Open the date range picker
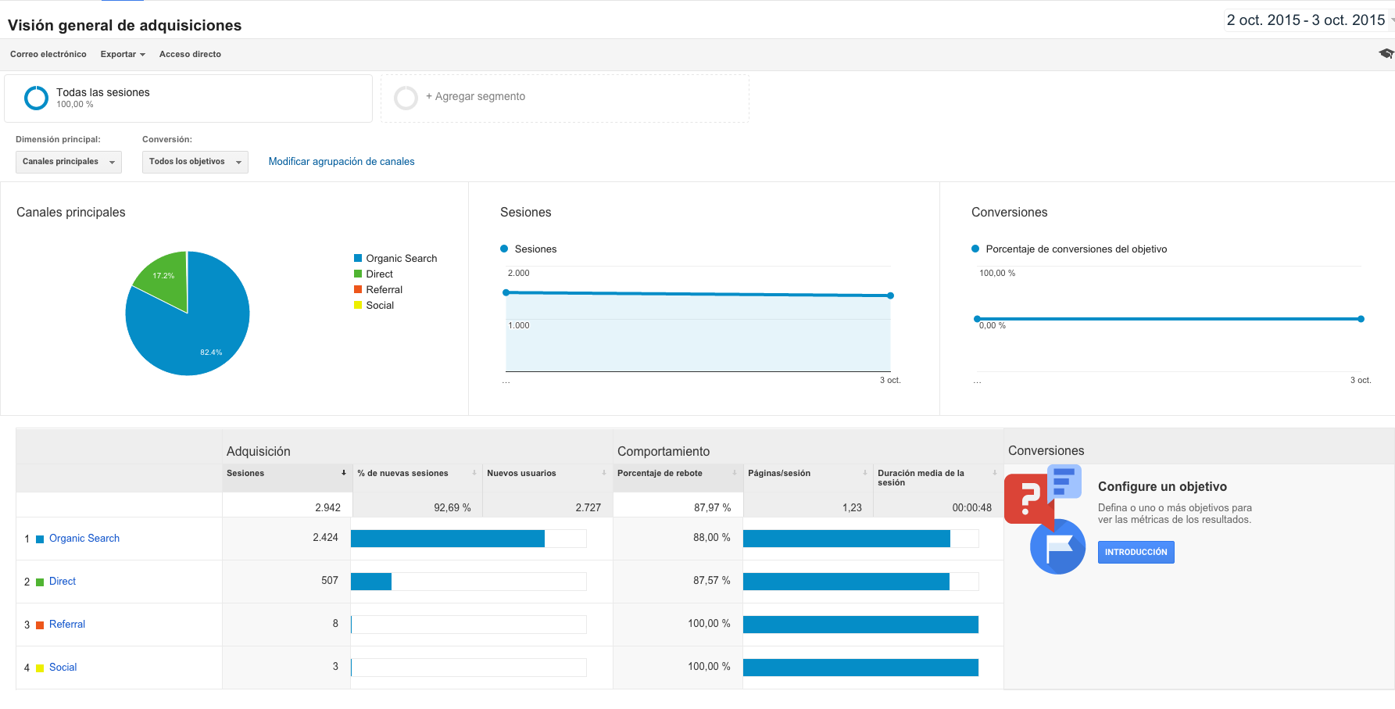The image size is (1395, 709). (1309, 20)
